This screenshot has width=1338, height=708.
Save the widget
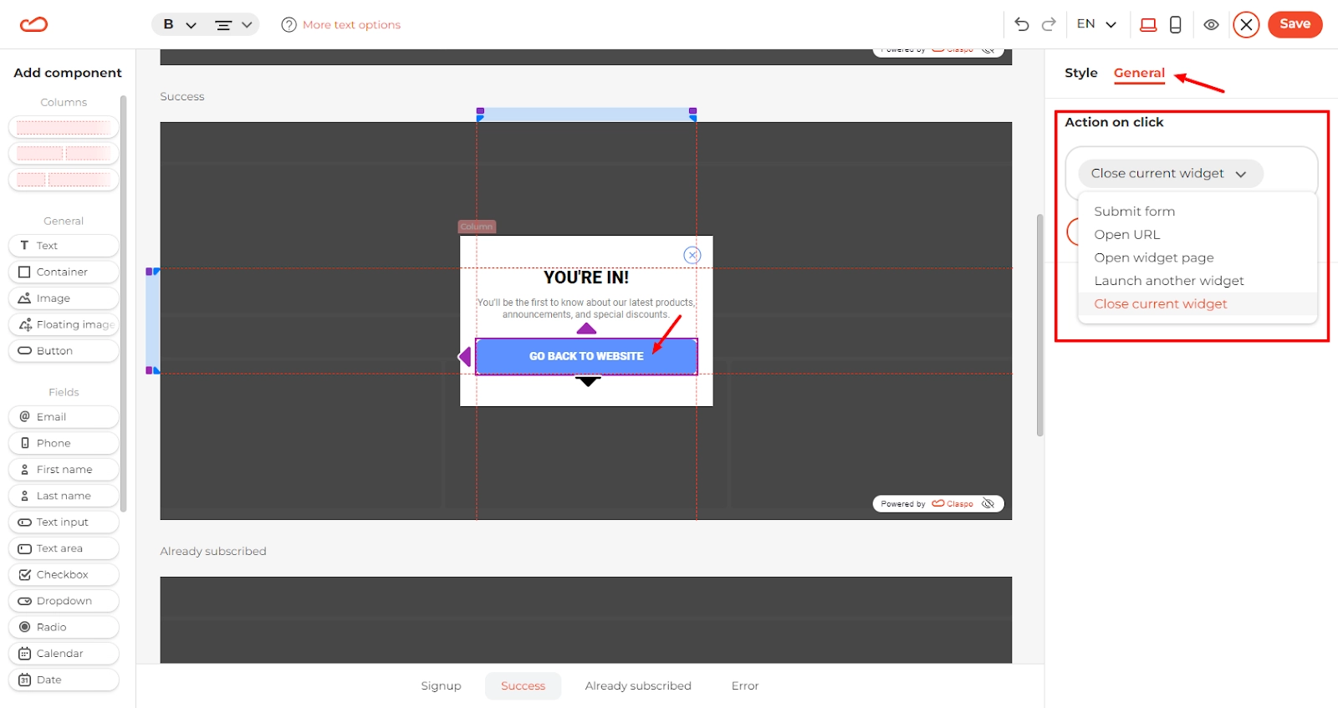click(1295, 24)
